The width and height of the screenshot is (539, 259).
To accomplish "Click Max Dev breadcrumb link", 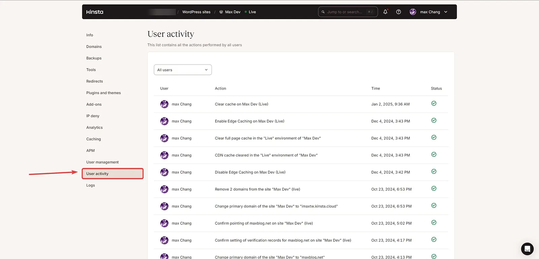I will (233, 12).
